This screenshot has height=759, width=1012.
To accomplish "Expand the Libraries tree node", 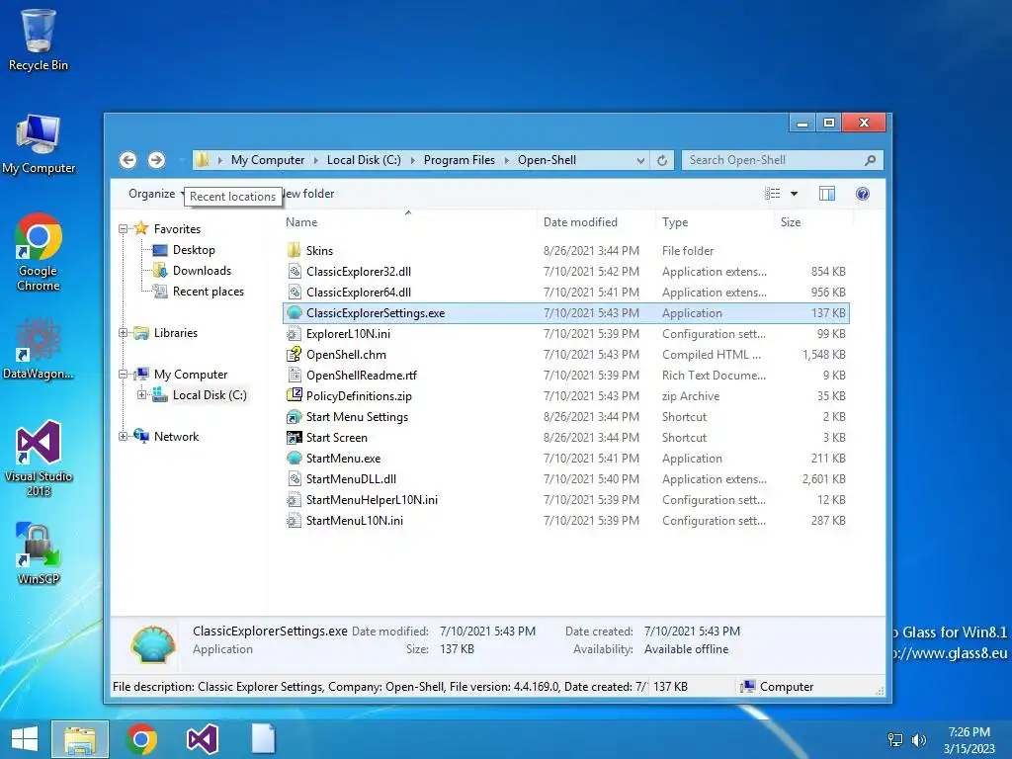I will click(x=123, y=333).
